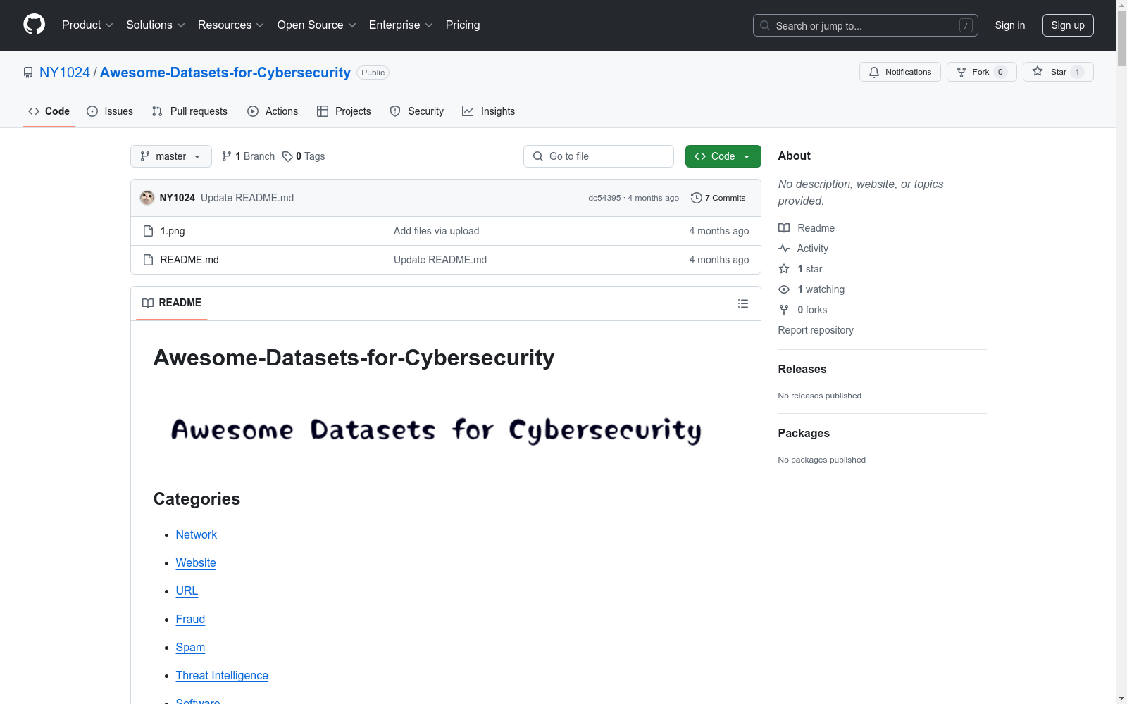
Task: Expand the Enterprise menu
Action: 401,25
